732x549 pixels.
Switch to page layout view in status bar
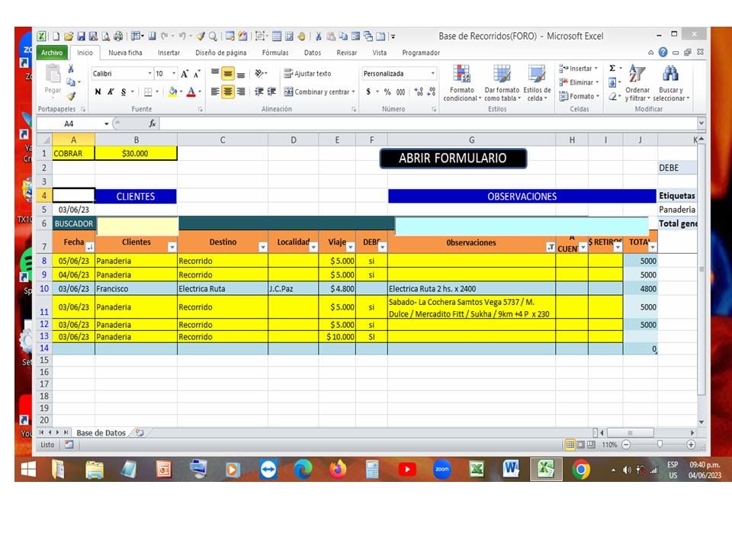(x=580, y=445)
